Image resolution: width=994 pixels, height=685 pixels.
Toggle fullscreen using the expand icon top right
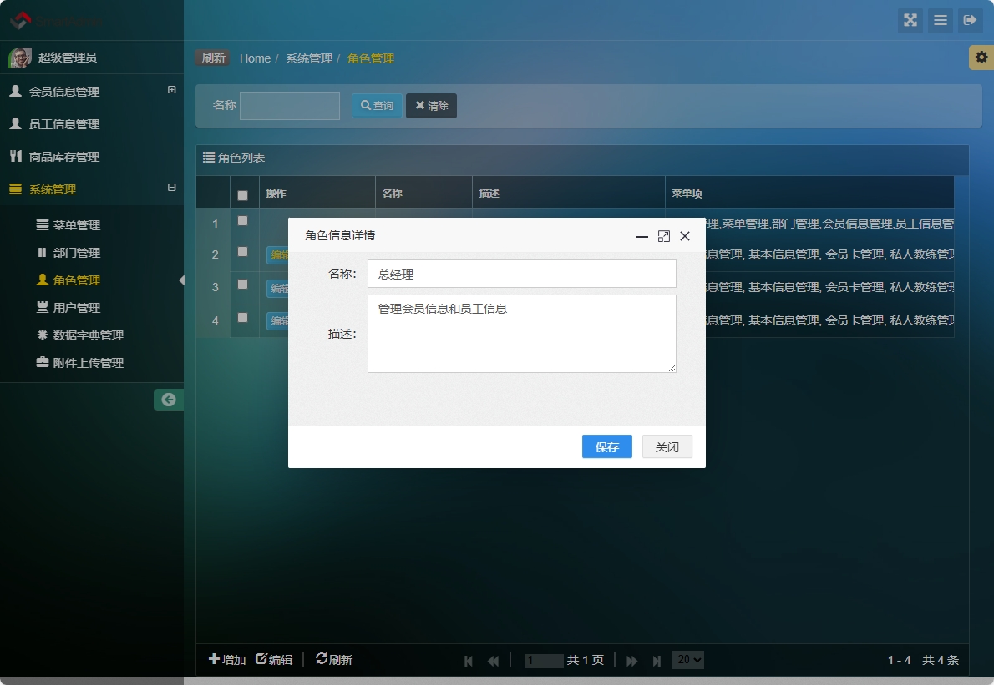[x=910, y=21]
